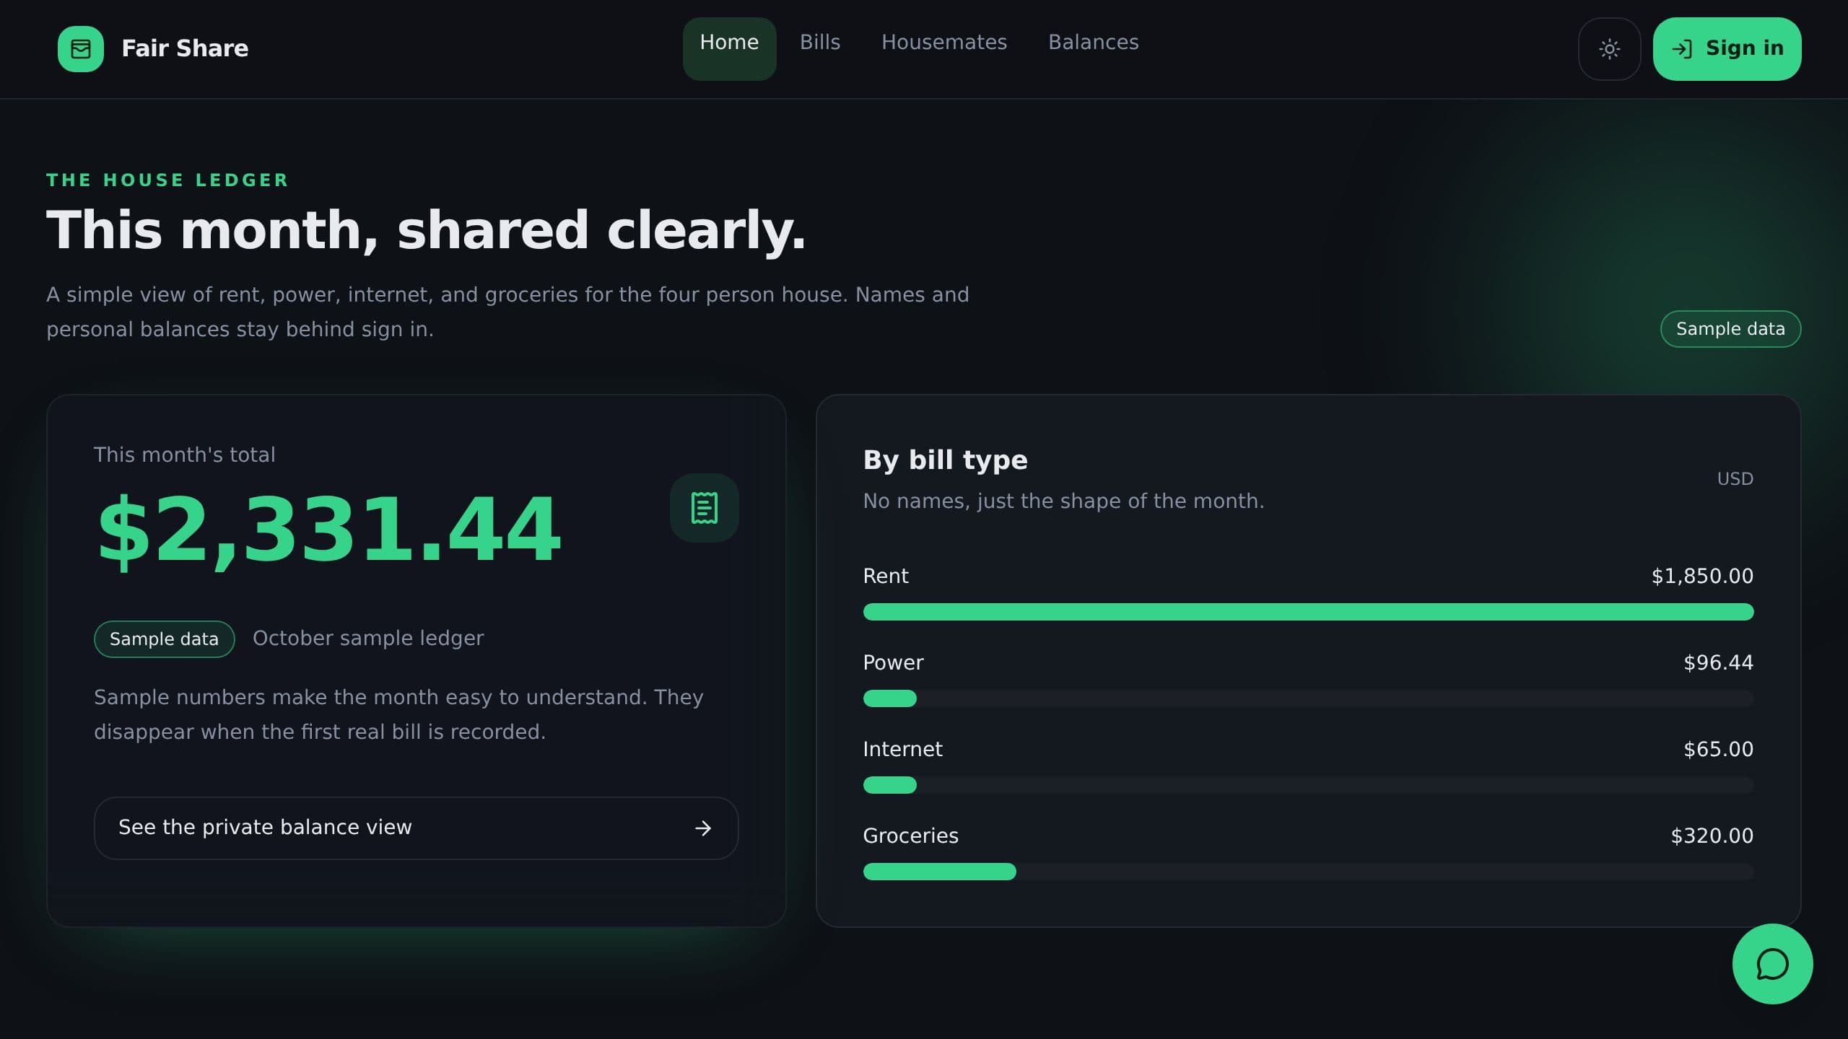Click the Internet progress bar
This screenshot has height=1039, width=1848.
[1308, 785]
